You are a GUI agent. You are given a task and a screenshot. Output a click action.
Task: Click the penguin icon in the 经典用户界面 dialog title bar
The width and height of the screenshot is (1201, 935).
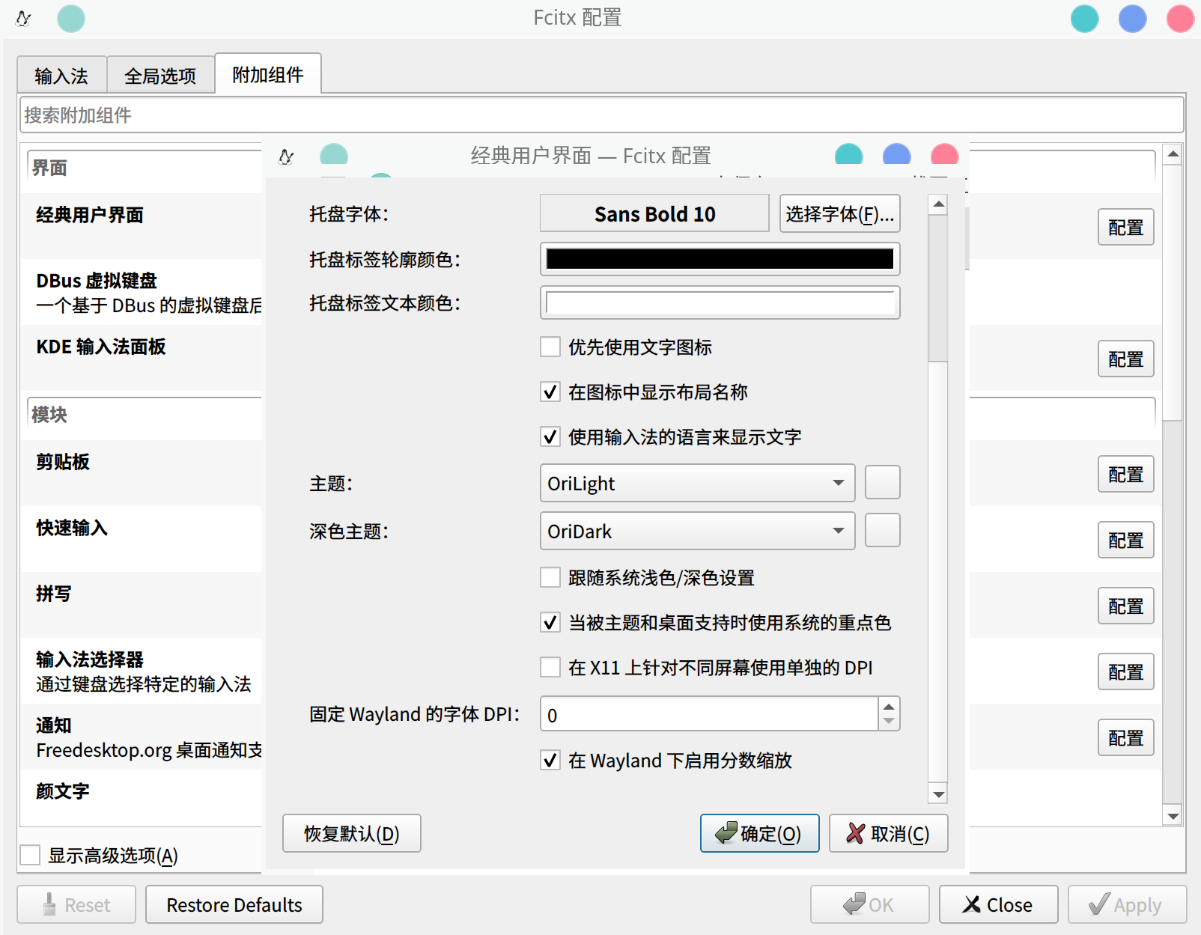click(286, 156)
